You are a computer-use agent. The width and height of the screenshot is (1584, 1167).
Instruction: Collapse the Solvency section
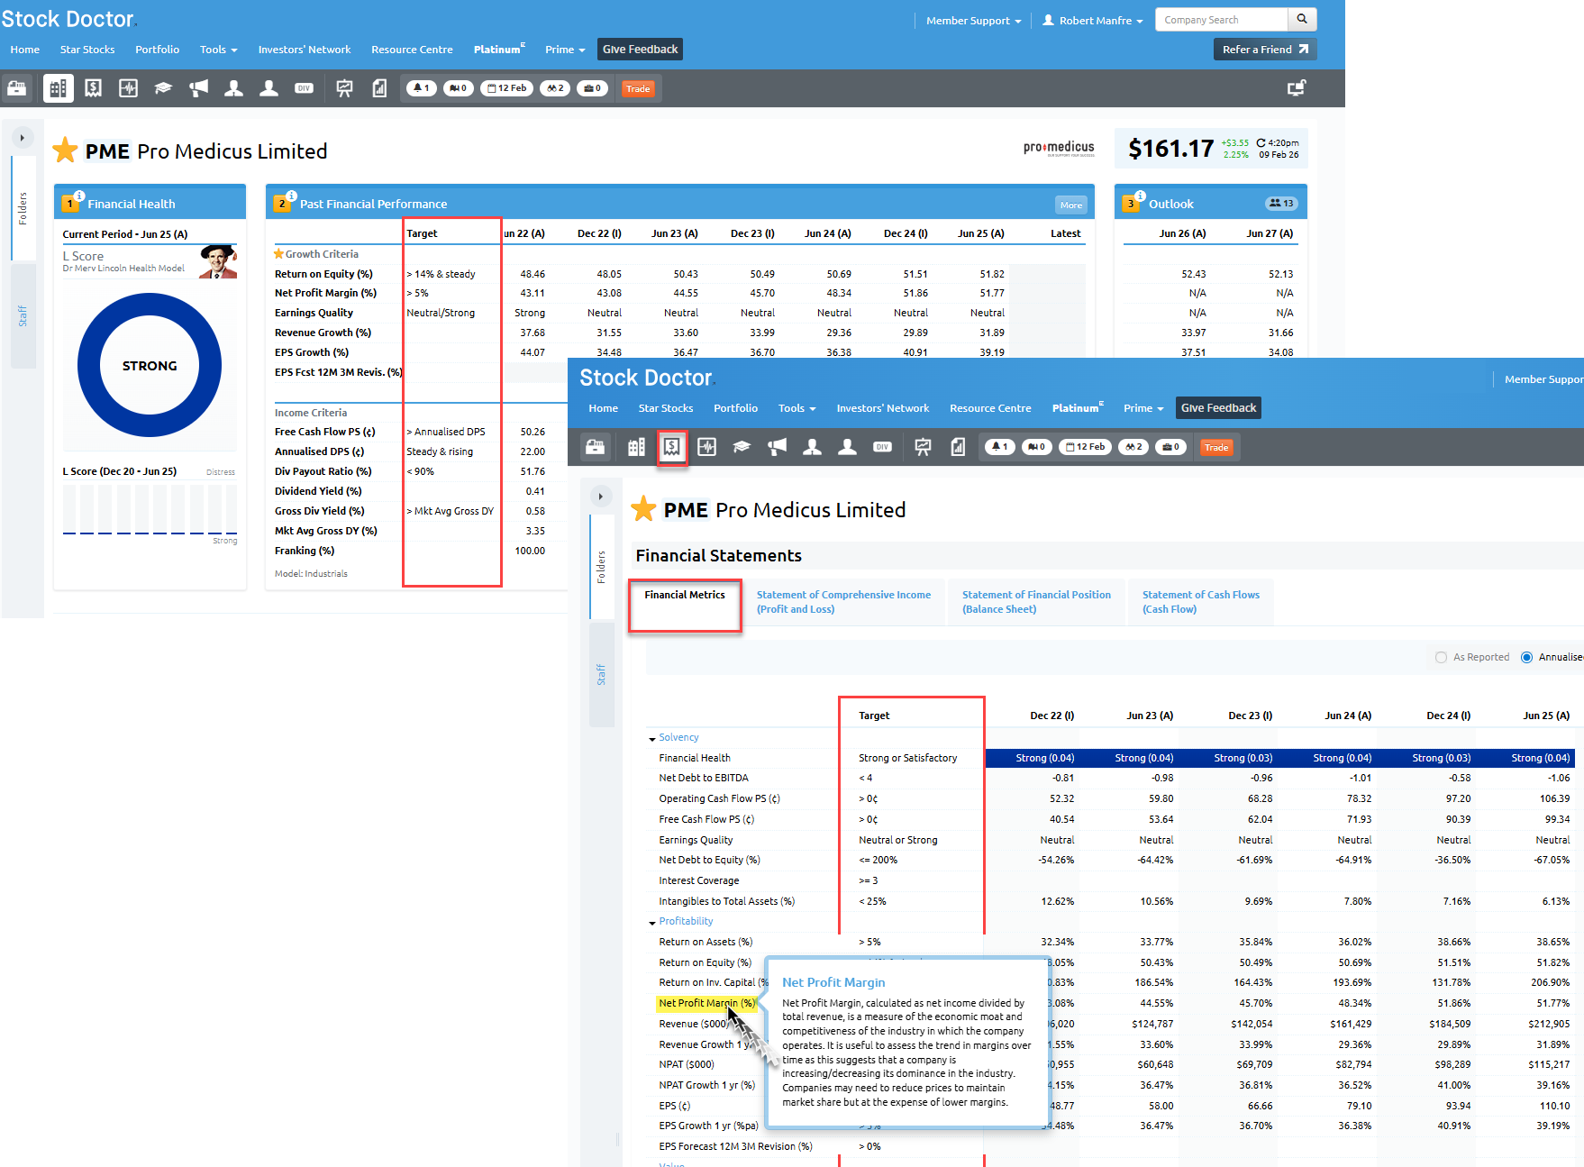[652, 739]
